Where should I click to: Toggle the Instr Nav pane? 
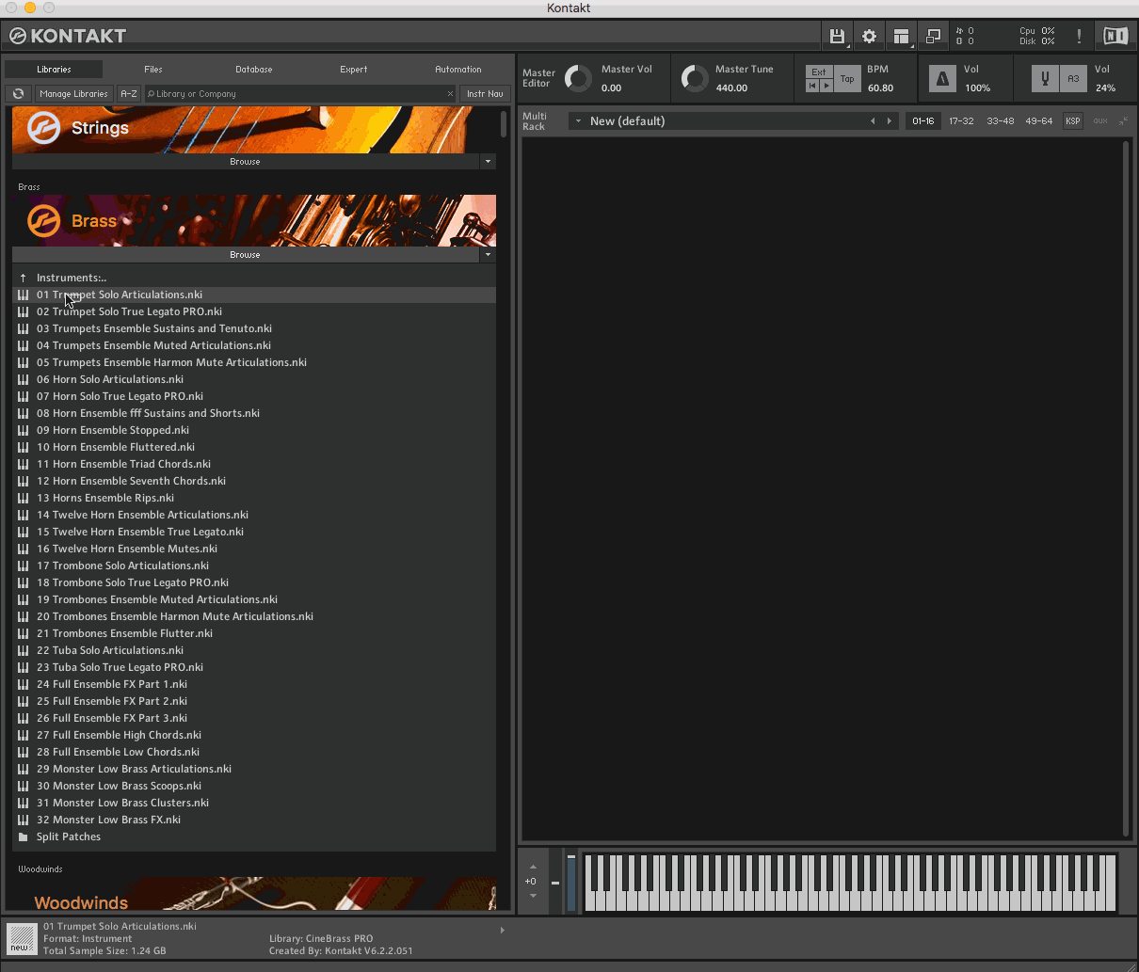pyautogui.click(x=485, y=94)
